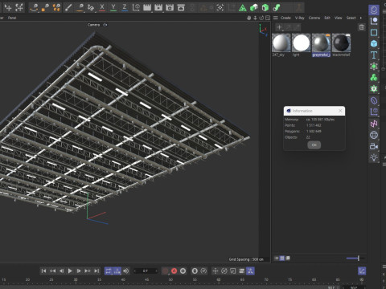Toggle loop playback mode

tap(109, 271)
